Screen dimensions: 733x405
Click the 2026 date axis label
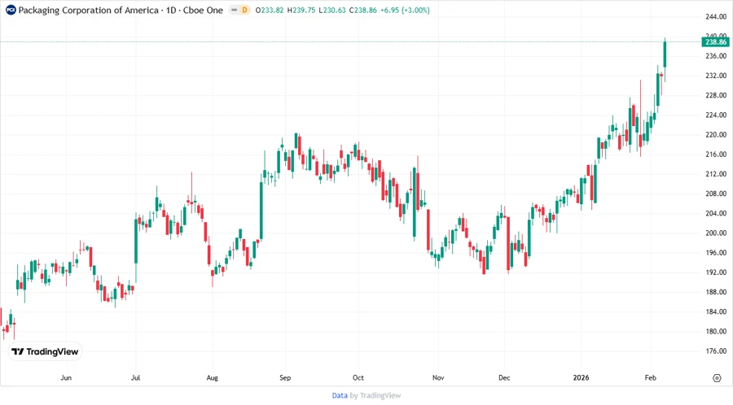click(x=581, y=378)
